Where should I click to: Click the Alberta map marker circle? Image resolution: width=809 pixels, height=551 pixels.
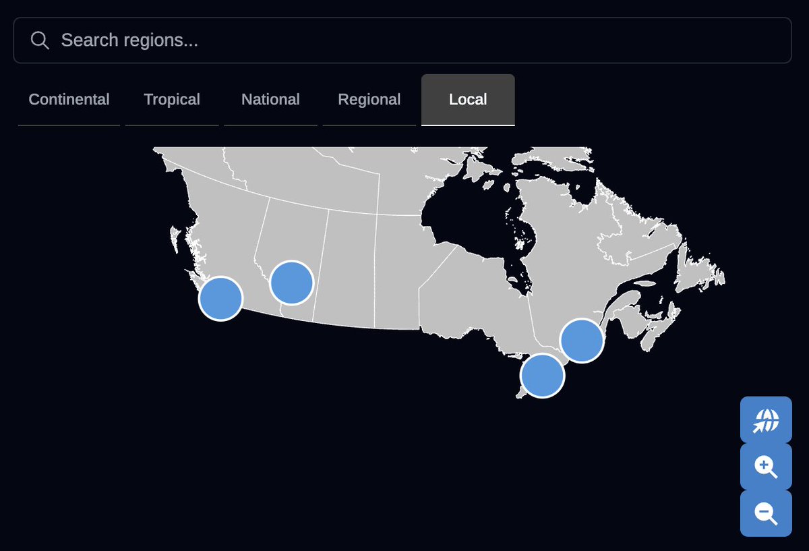coord(291,283)
